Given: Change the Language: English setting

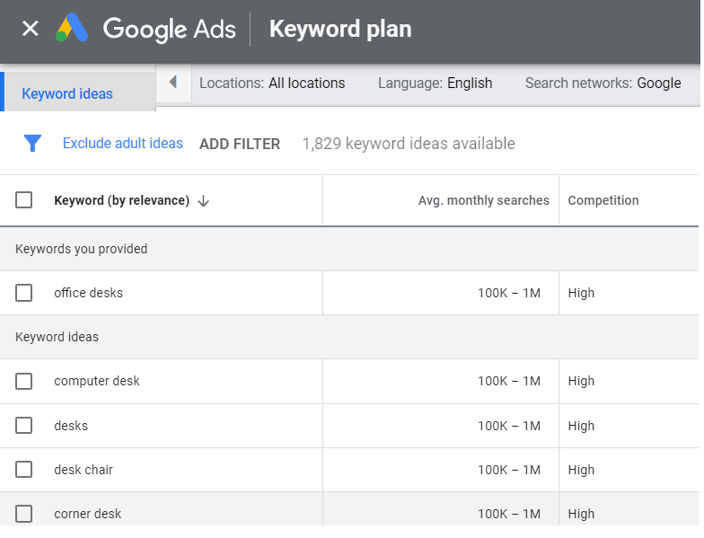Looking at the screenshot, I should 435,83.
